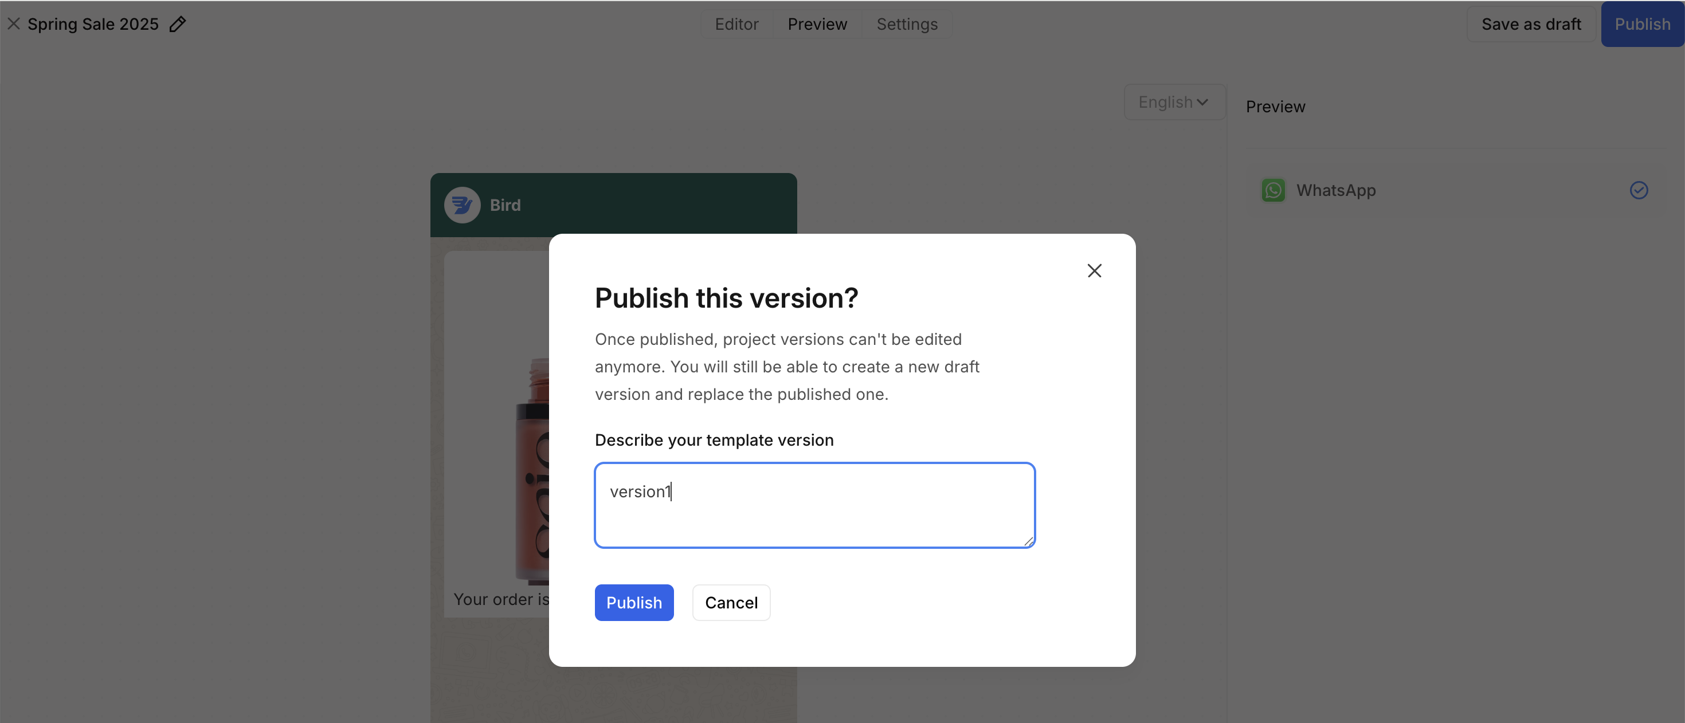Click the Bird chat header name
Screen dimensions: 1685x723
point(505,205)
